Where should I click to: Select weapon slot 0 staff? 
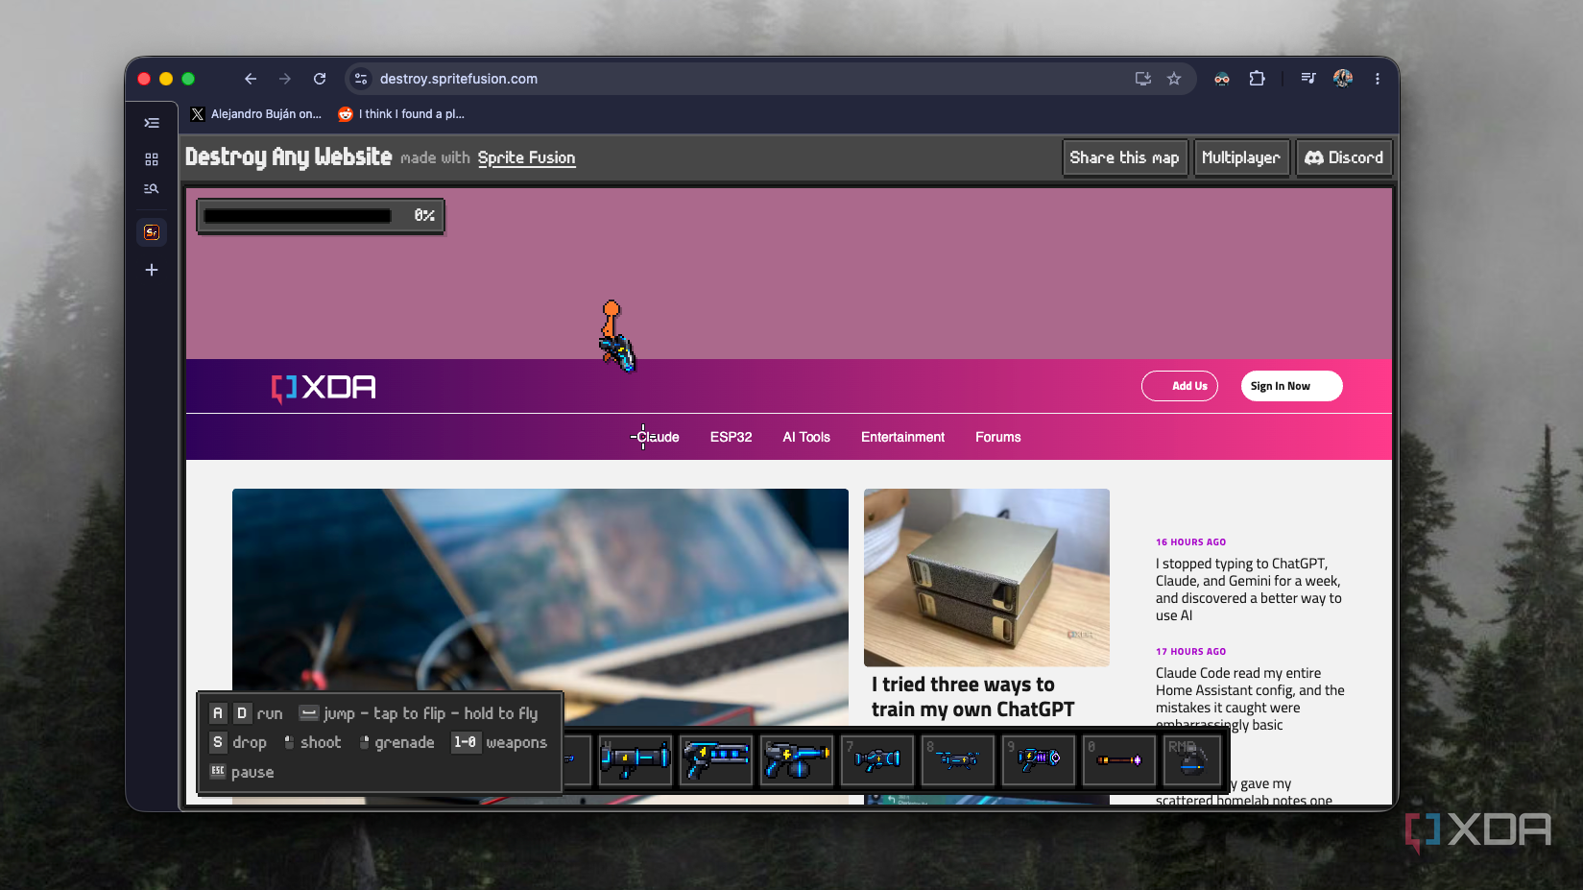pyautogui.click(x=1119, y=759)
